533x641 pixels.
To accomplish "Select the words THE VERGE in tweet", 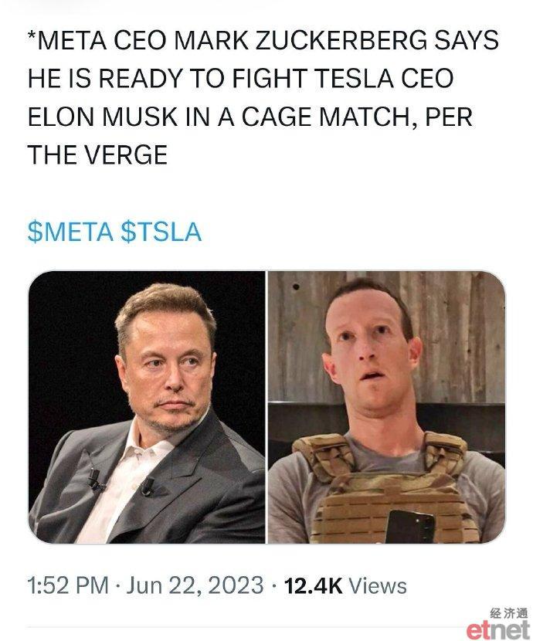I will click(x=97, y=154).
